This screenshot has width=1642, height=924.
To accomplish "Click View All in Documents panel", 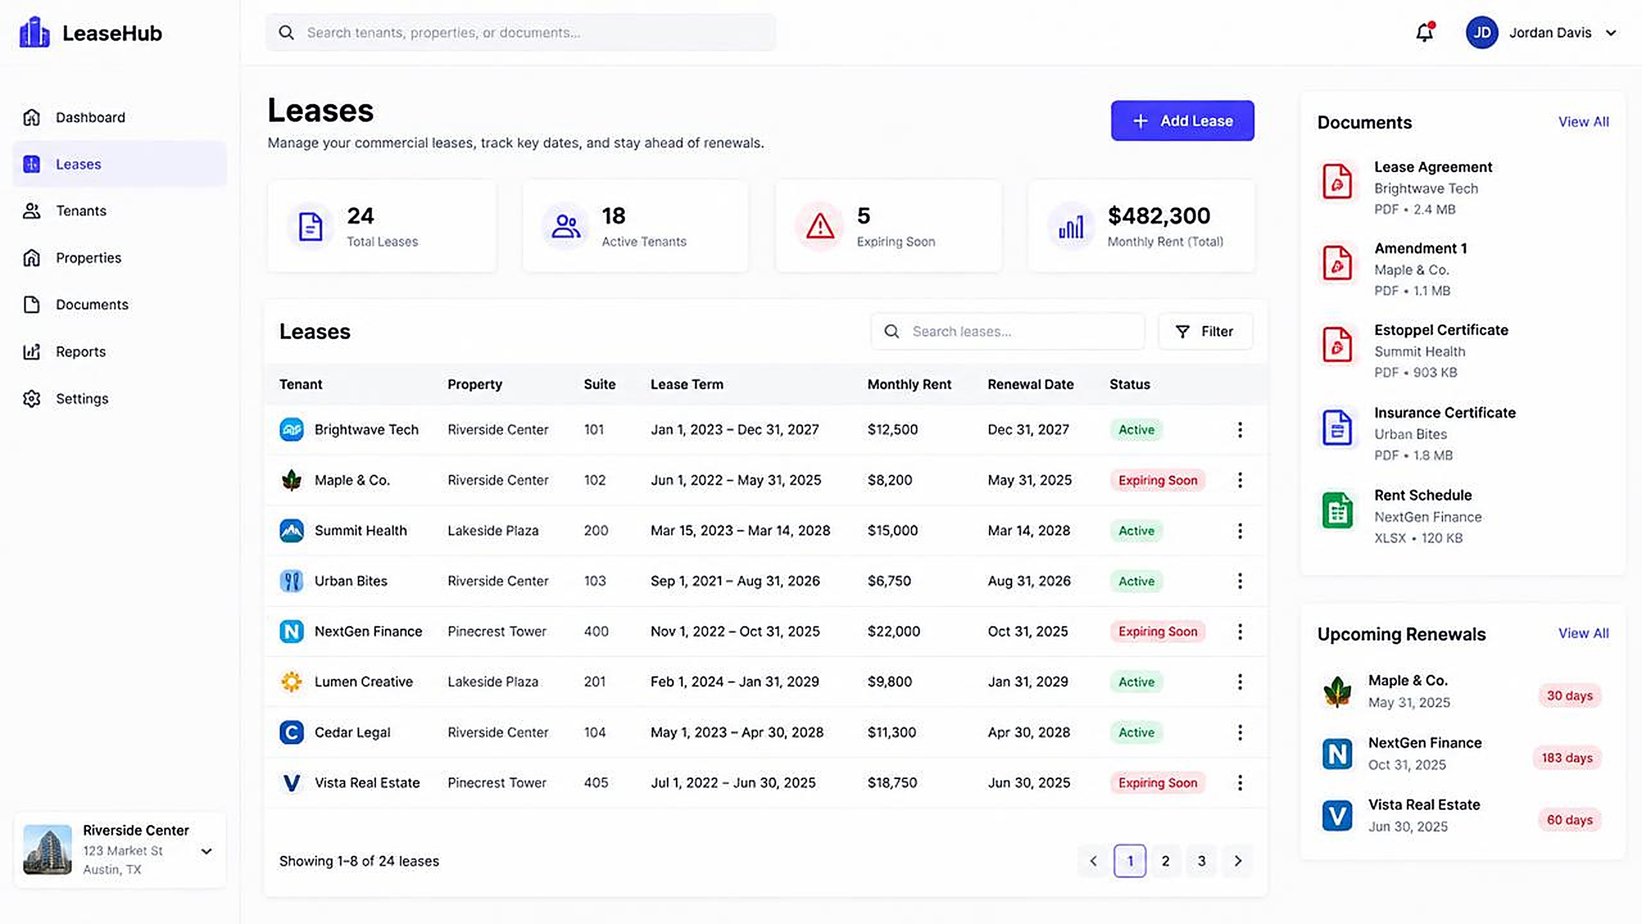I will (1584, 122).
